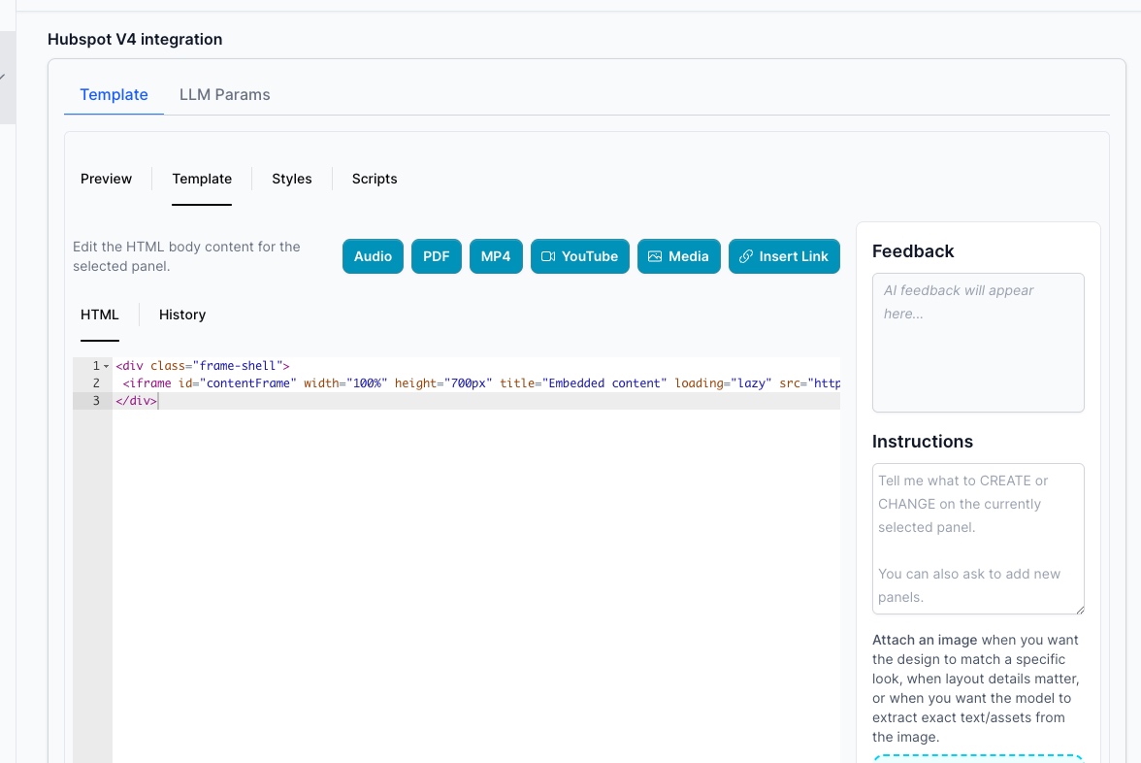Screen dimensions: 1141x763
Task: Collapse code fold arrow on line 1
Action: pyautogui.click(x=107, y=366)
